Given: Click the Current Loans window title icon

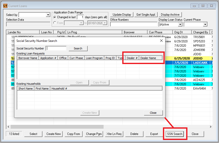Looking at the screenshot, I should [x=5, y=6].
